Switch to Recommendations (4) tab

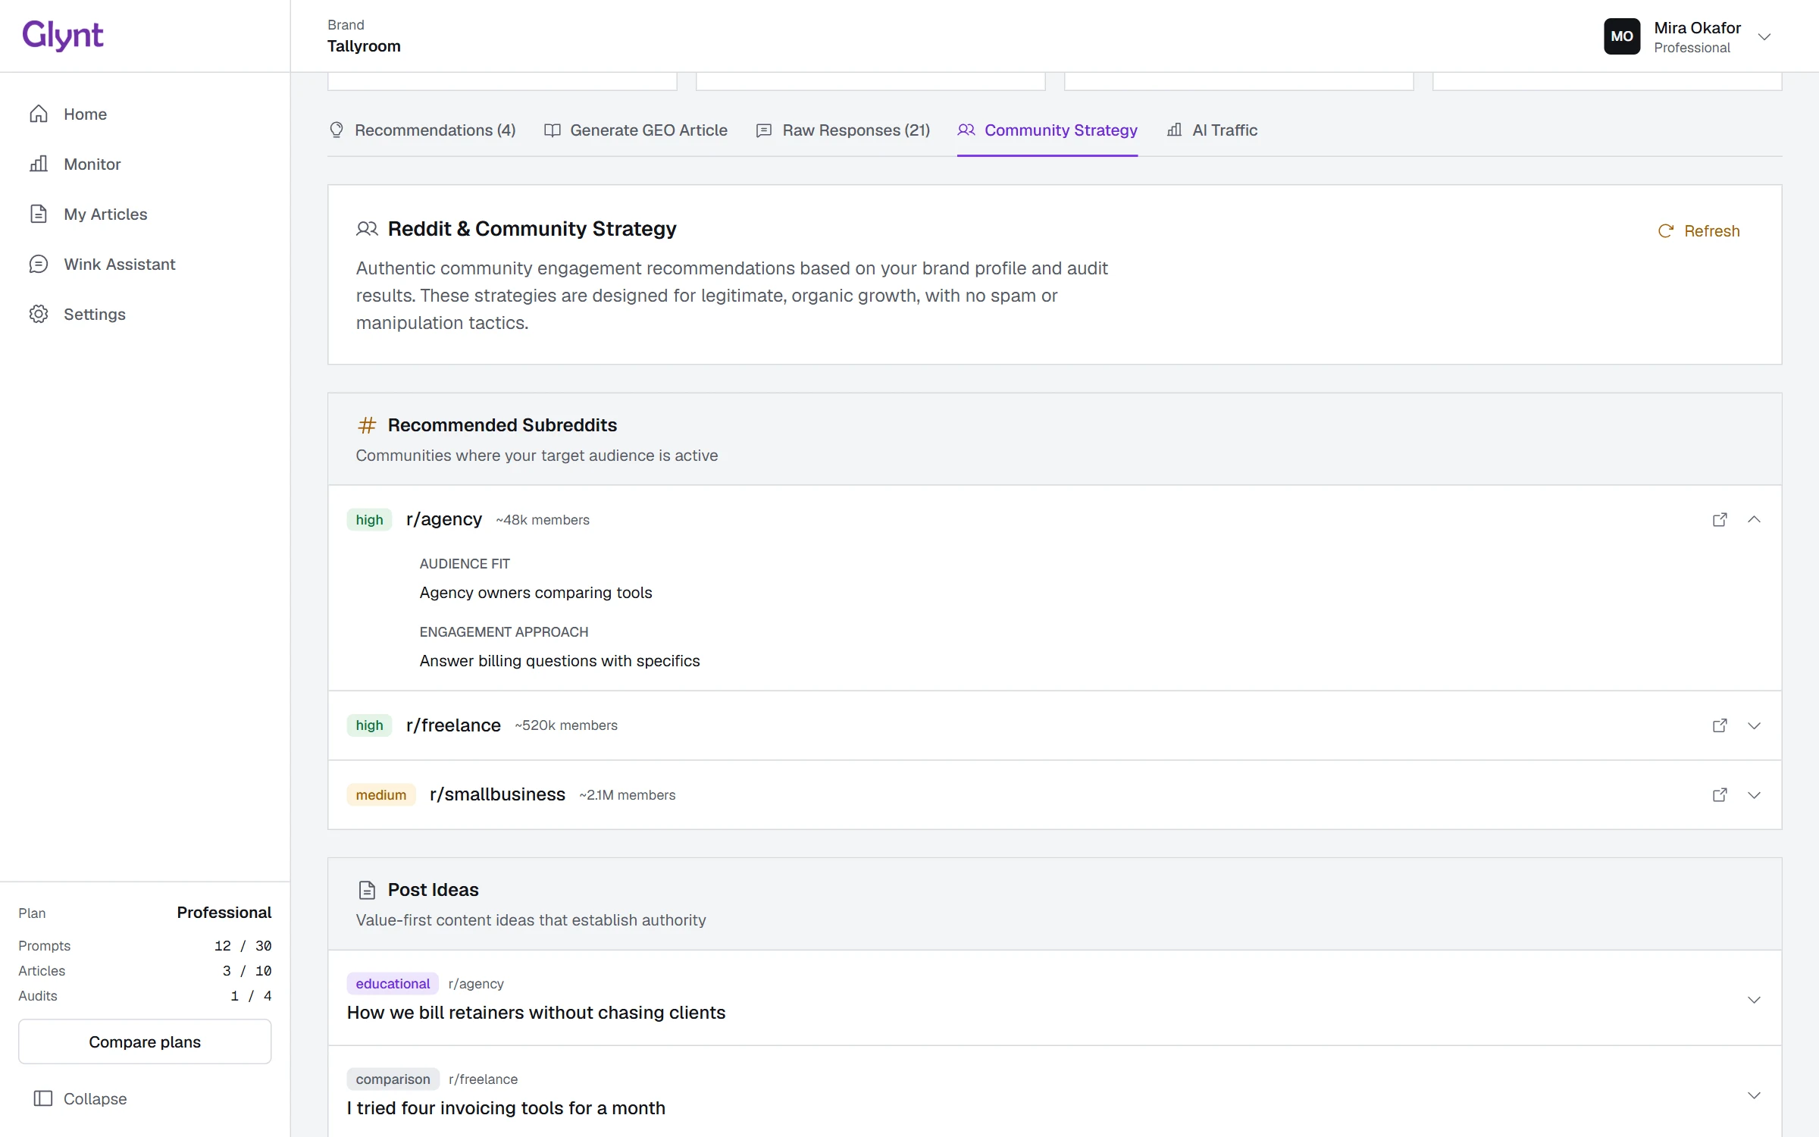point(422,130)
